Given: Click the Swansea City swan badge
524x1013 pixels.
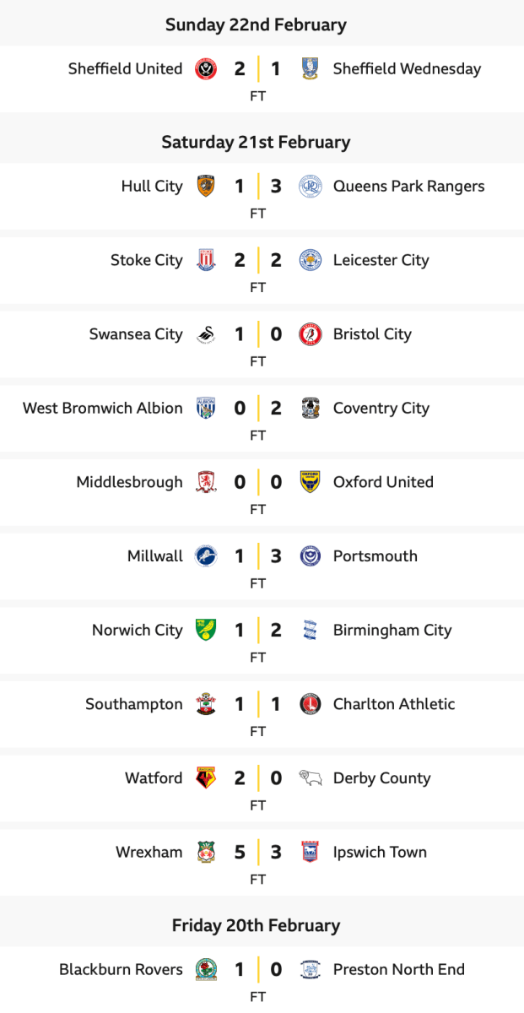Looking at the screenshot, I should (205, 334).
